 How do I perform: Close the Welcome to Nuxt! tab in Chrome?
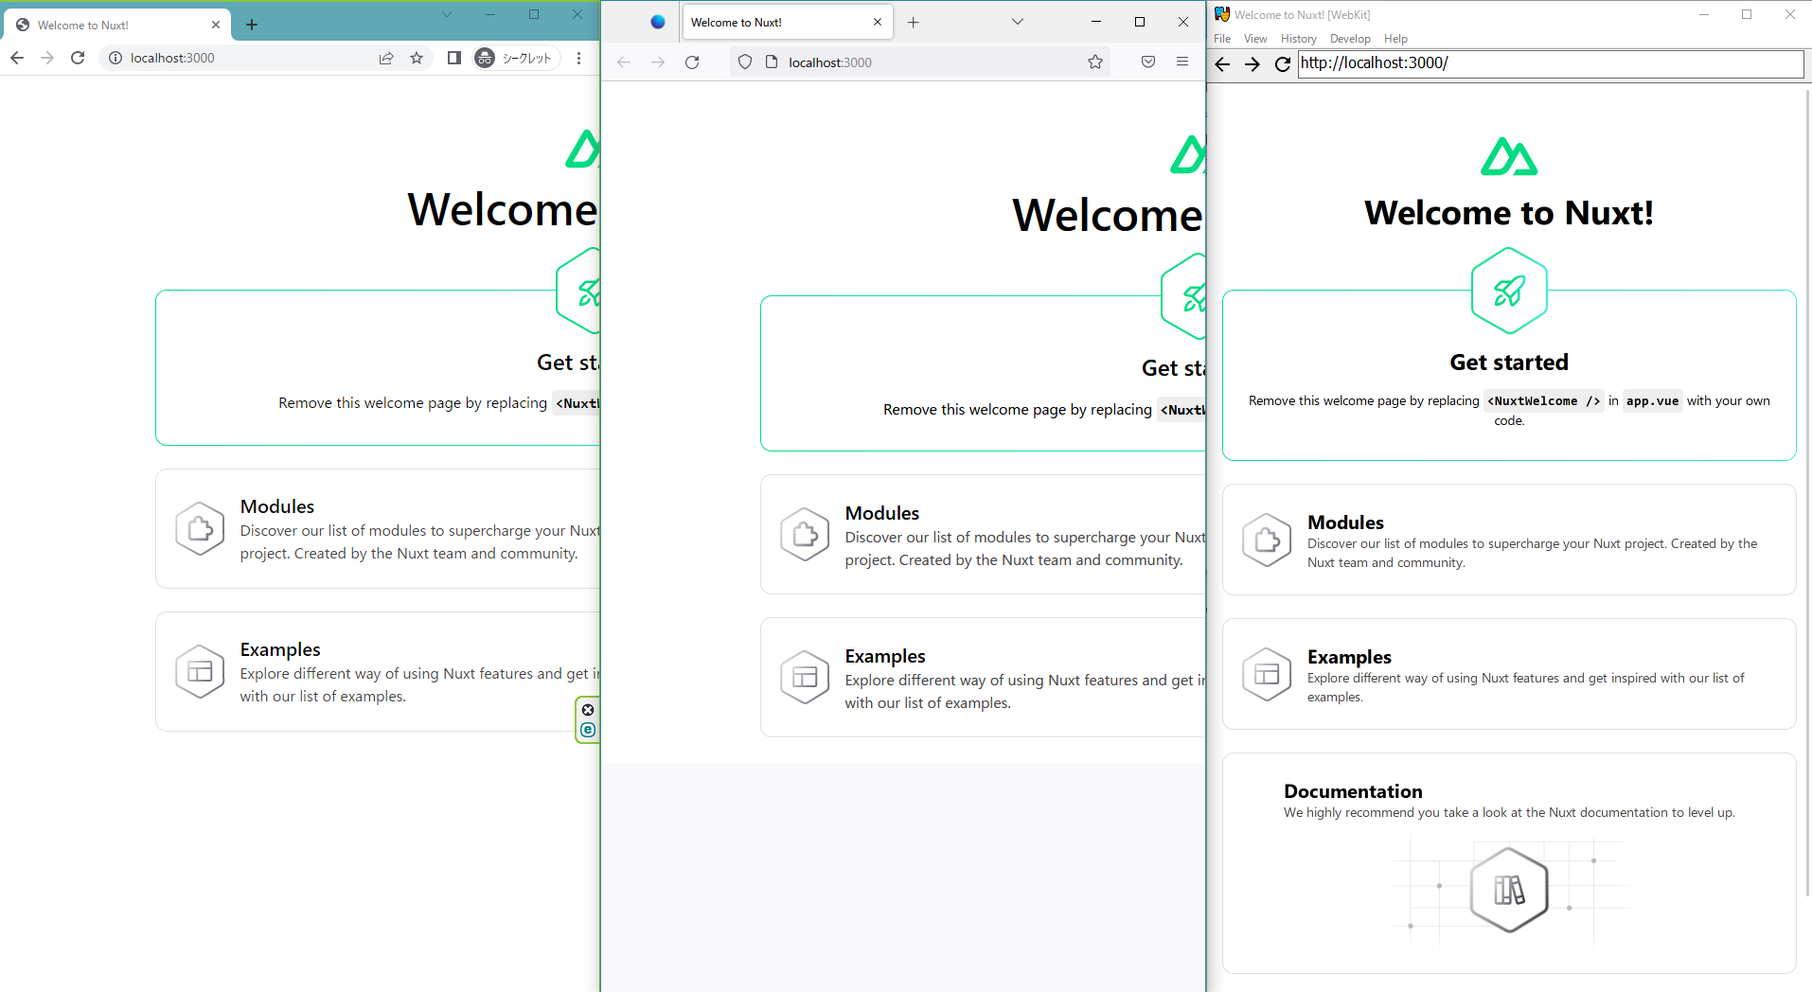(216, 25)
